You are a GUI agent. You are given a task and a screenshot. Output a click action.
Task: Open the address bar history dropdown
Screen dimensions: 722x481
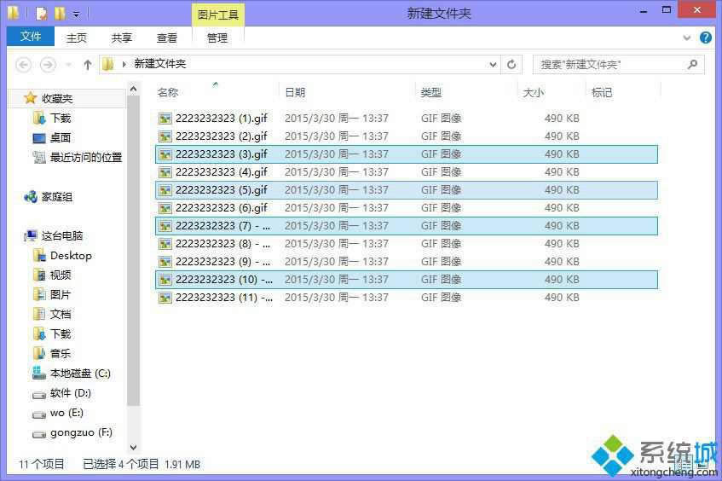(493, 64)
